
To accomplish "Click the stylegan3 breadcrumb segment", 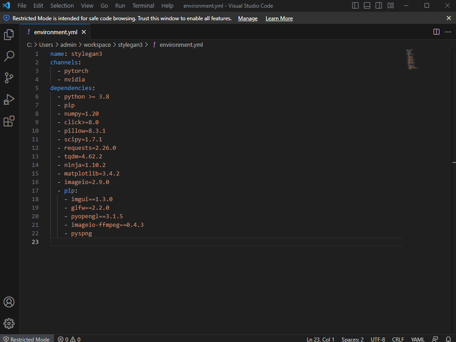I will coord(130,45).
